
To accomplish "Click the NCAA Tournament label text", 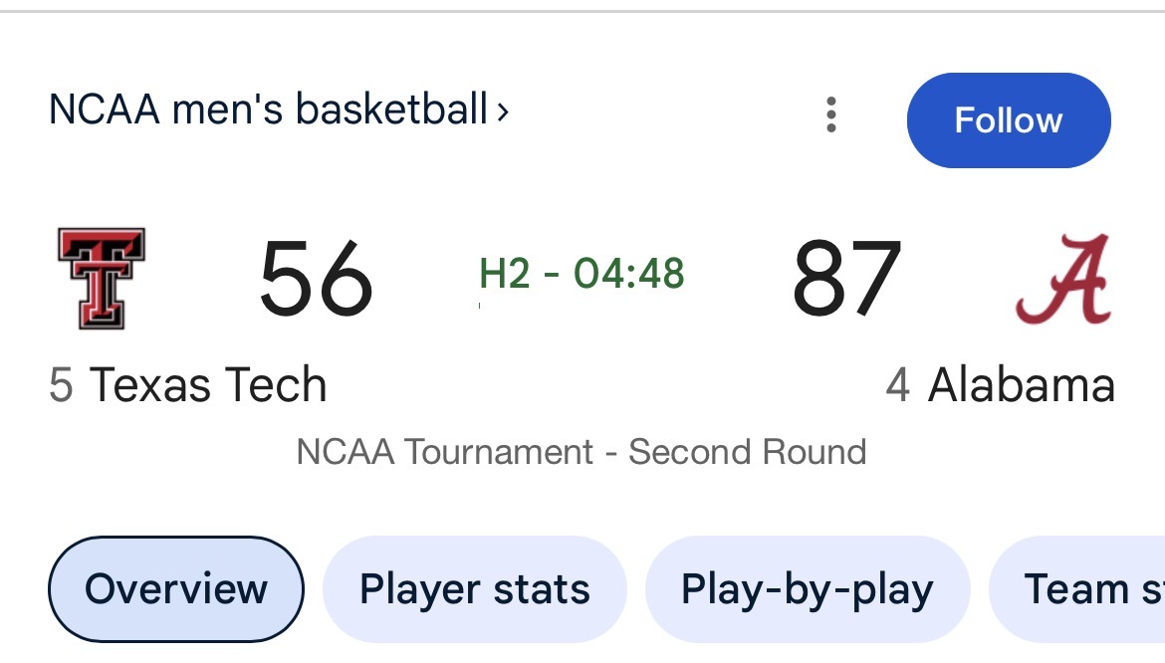I will point(444,451).
